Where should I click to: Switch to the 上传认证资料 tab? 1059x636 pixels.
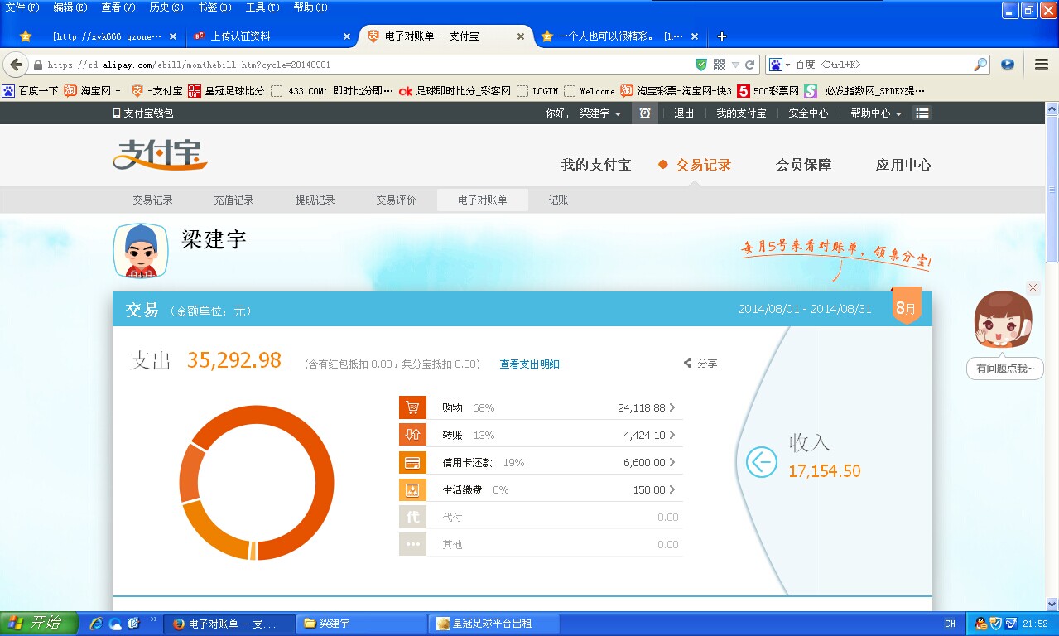coord(271,36)
